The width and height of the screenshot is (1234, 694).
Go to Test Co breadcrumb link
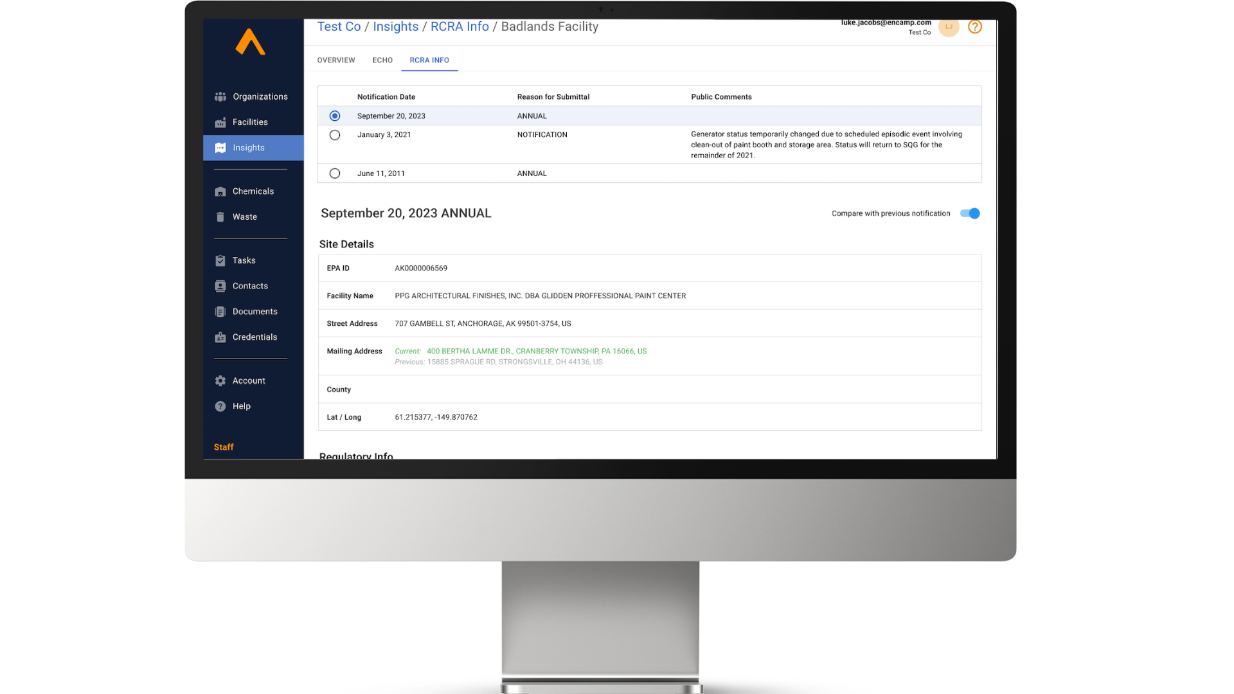coord(339,27)
